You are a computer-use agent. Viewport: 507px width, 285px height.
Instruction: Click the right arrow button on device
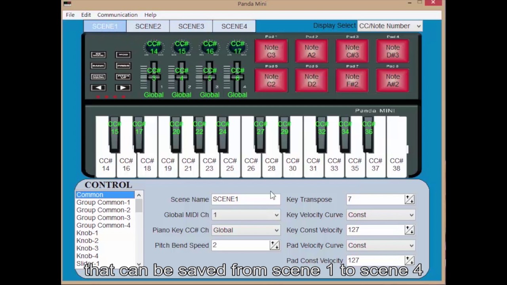click(x=123, y=87)
